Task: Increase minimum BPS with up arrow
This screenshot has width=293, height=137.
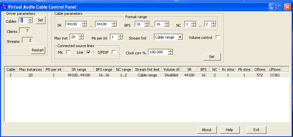Action: [147, 22]
